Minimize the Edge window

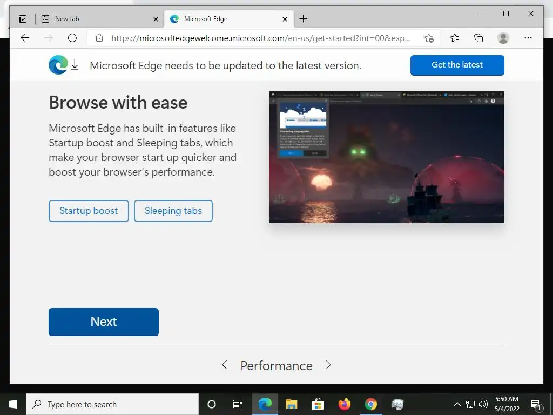pyautogui.click(x=481, y=14)
